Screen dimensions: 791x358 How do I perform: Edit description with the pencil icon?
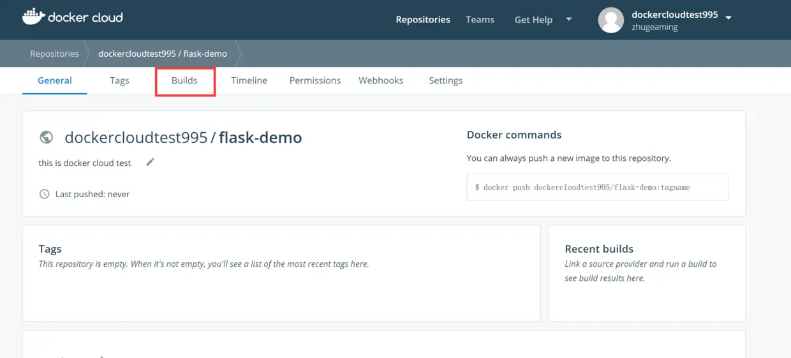point(151,162)
